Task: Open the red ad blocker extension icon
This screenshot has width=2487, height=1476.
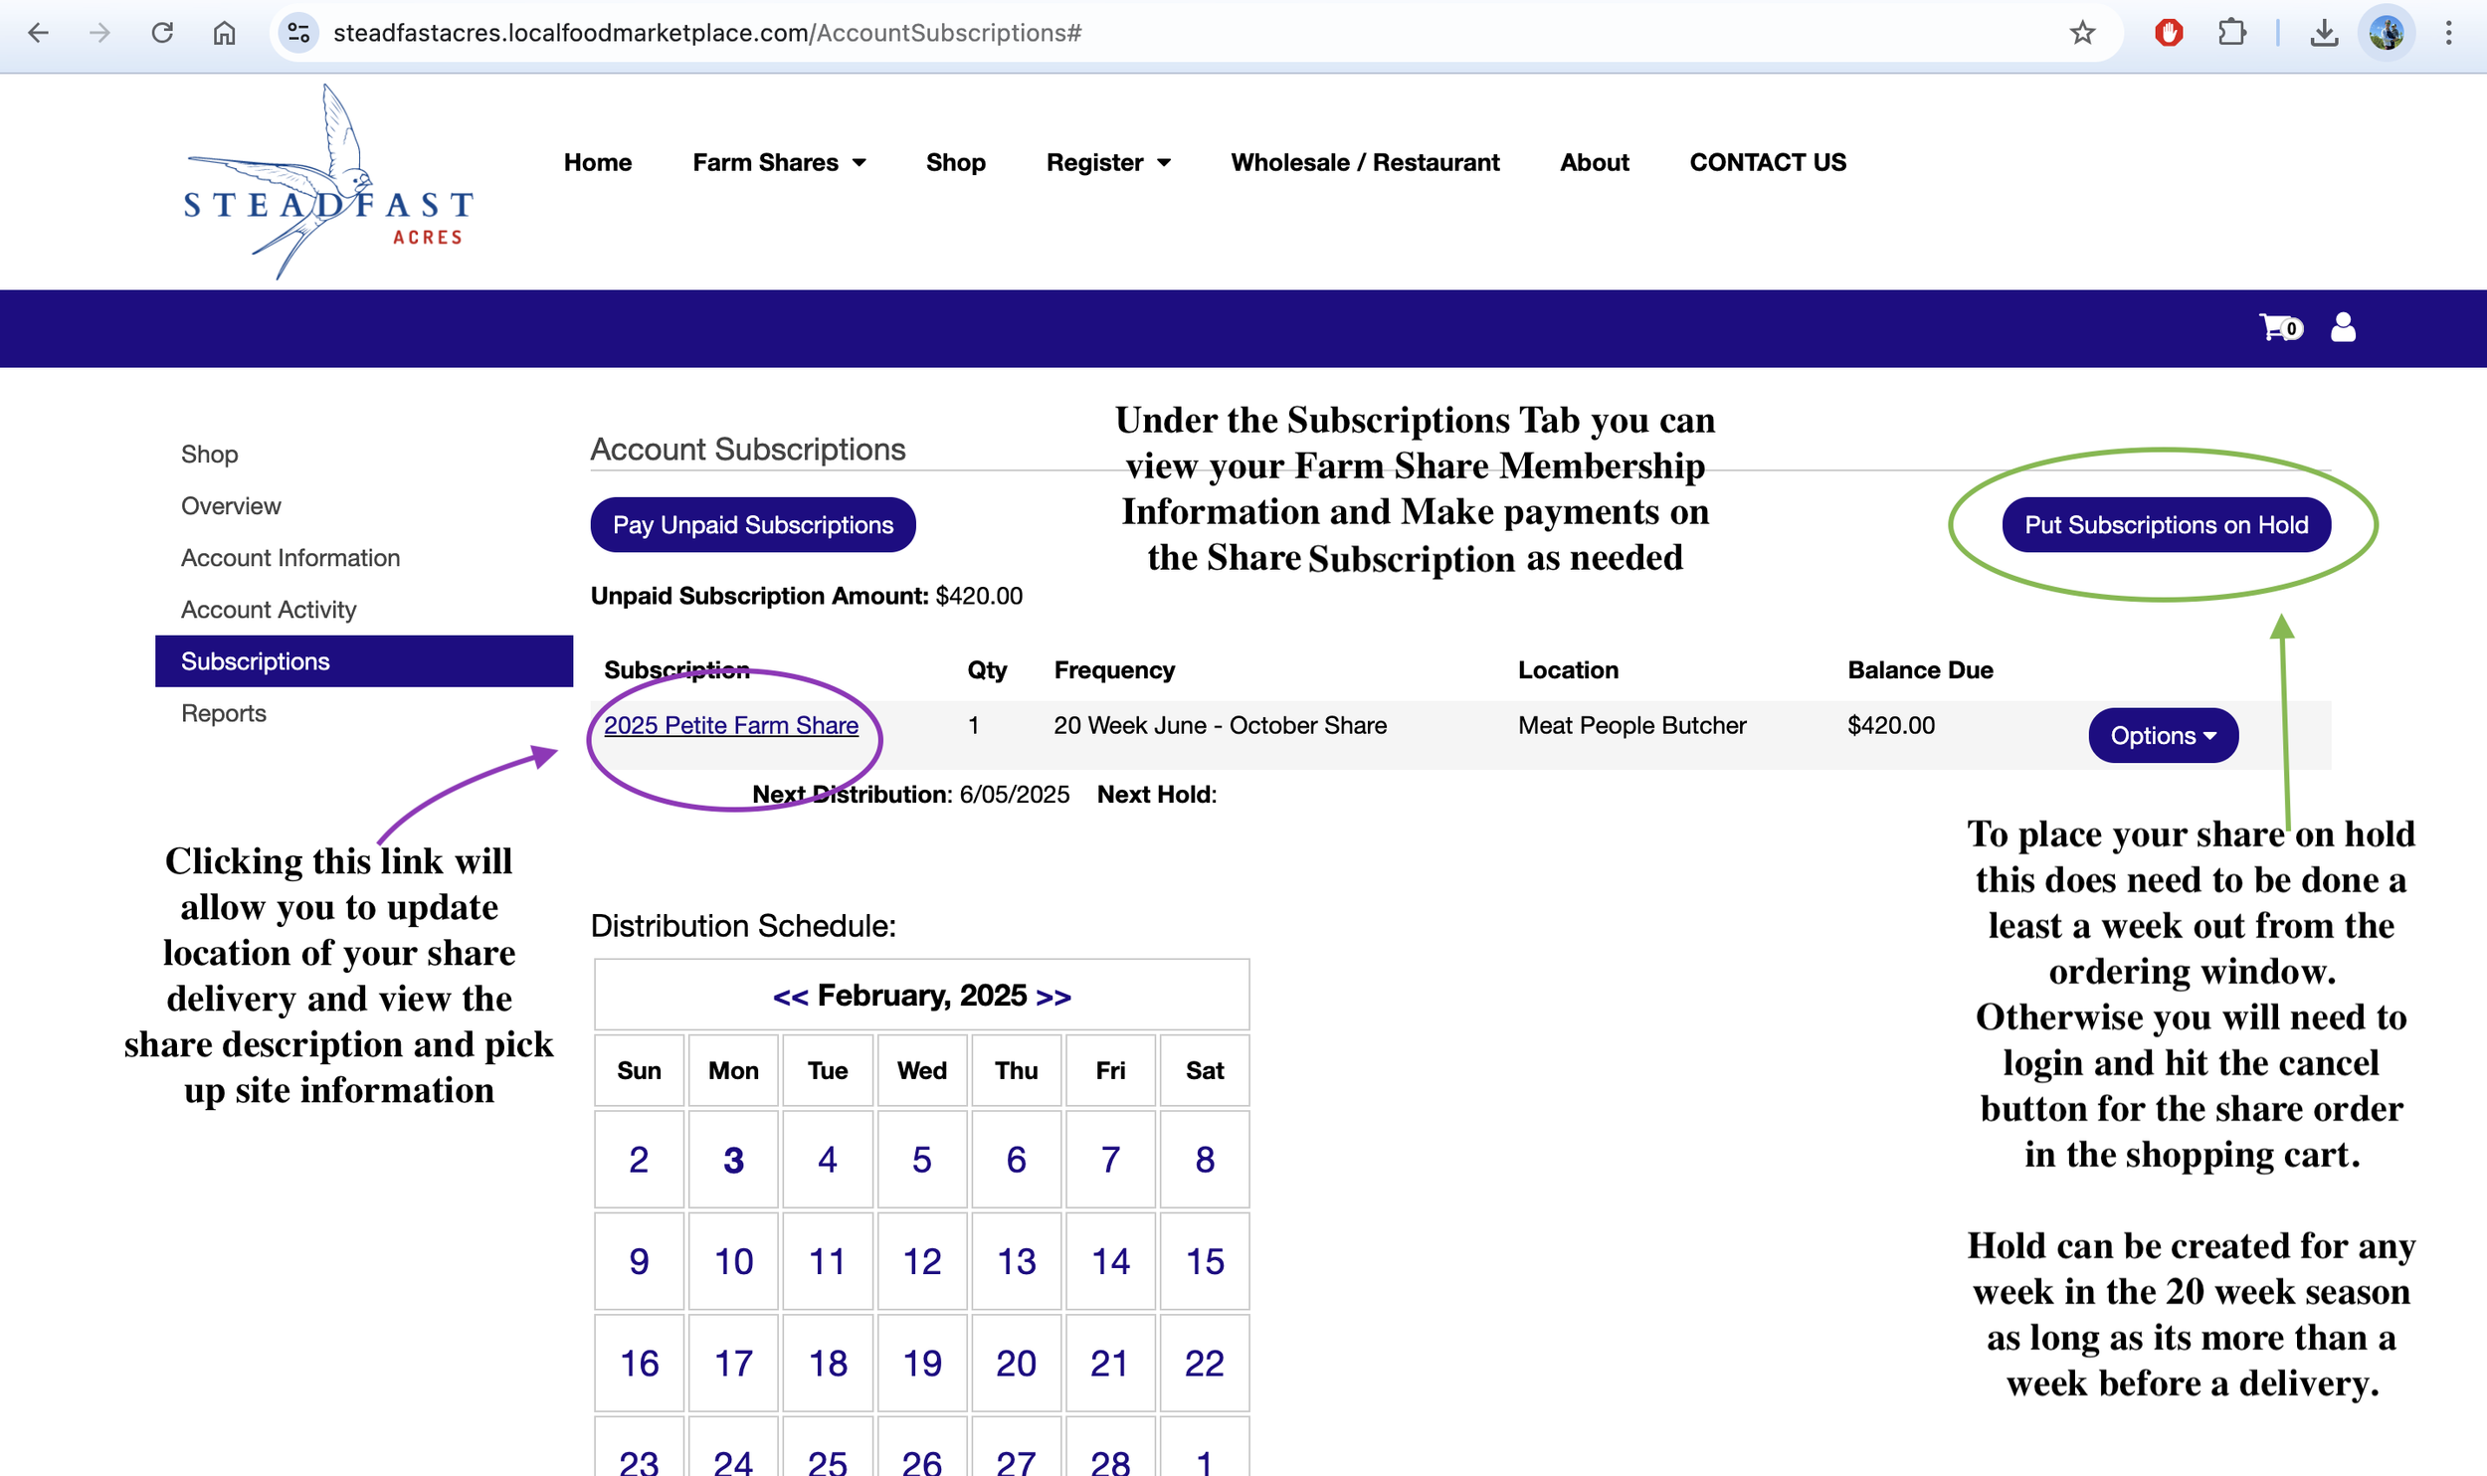Action: (2169, 33)
